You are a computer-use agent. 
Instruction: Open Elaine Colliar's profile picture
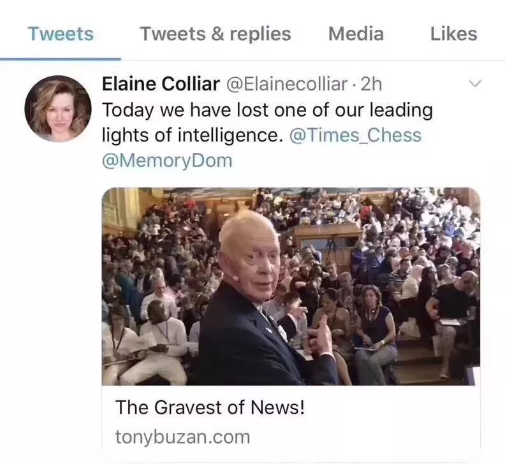58,108
